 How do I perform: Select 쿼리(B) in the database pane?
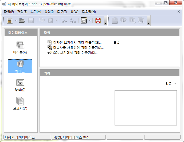click(20, 66)
